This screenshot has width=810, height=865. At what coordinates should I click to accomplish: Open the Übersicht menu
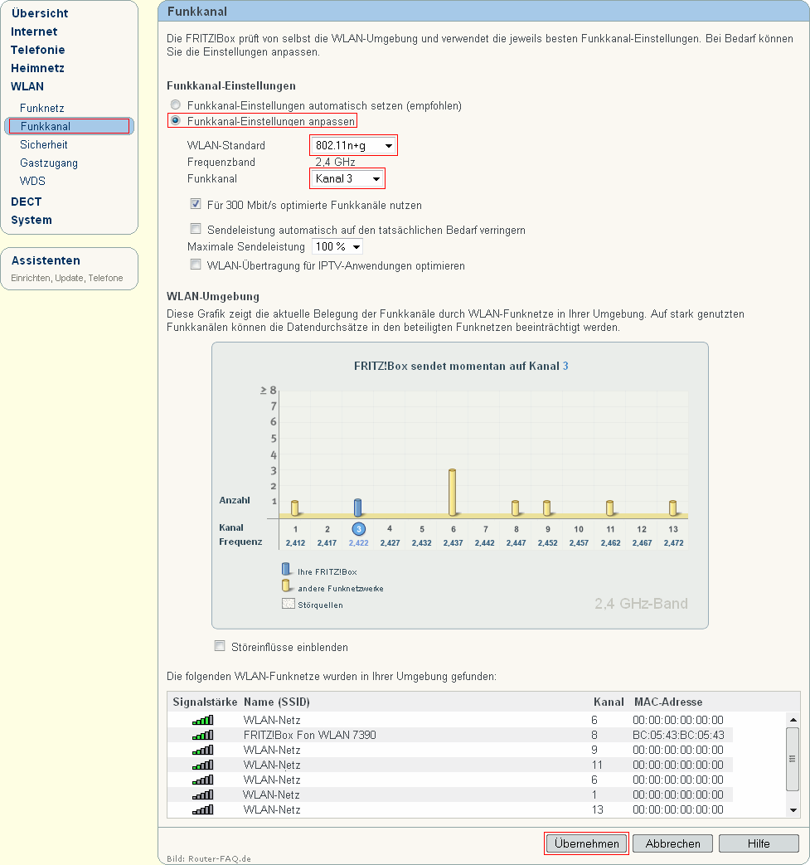click(40, 13)
